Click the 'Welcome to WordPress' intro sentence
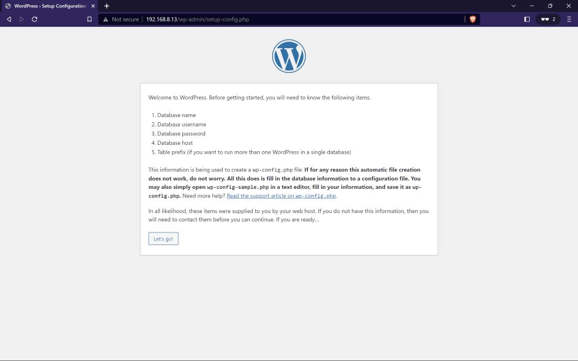 tap(260, 98)
